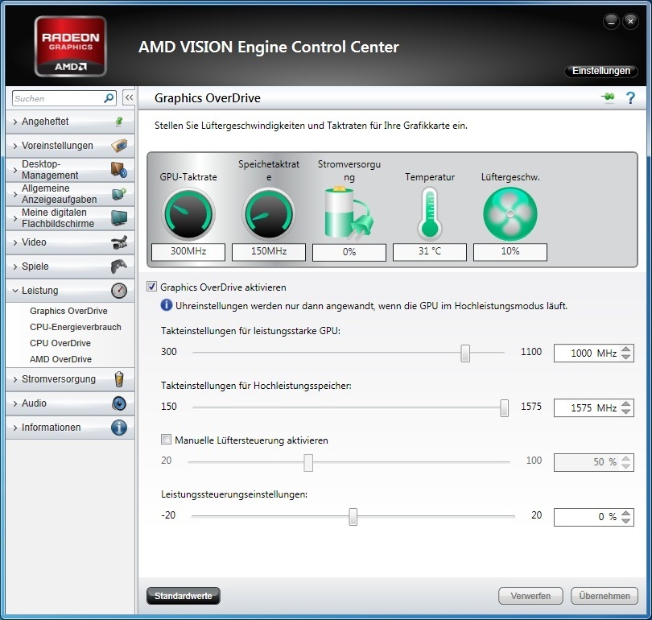Image resolution: width=652 pixels, height=620 pixels.
Task: Click the Standardwerte button
Action: click(x=184, y=596)
